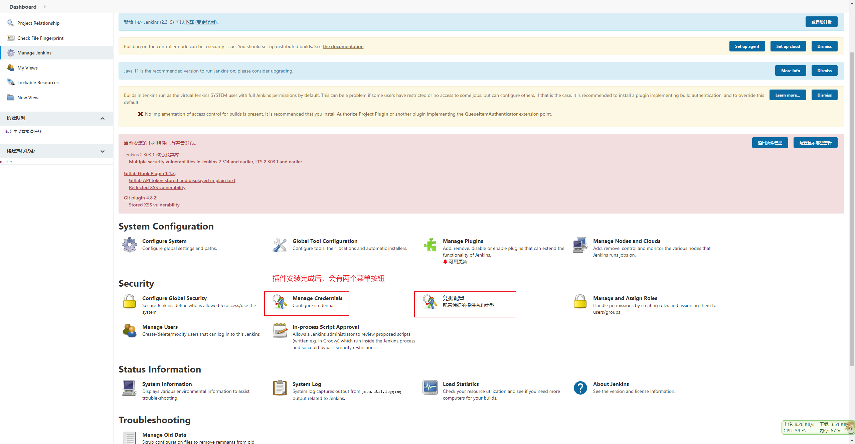Dismiss the build authentication warning
Image resolution: width=855 pixels, height=444 pixels.
click(x=825, y=95)
